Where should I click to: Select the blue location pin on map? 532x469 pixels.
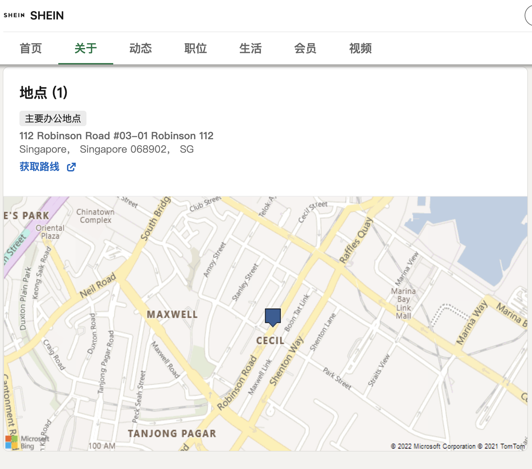point(273,317)
